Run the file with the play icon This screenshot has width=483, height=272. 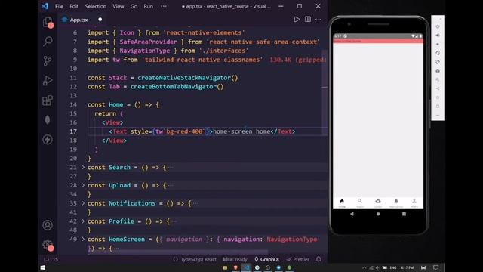(297, 20)
